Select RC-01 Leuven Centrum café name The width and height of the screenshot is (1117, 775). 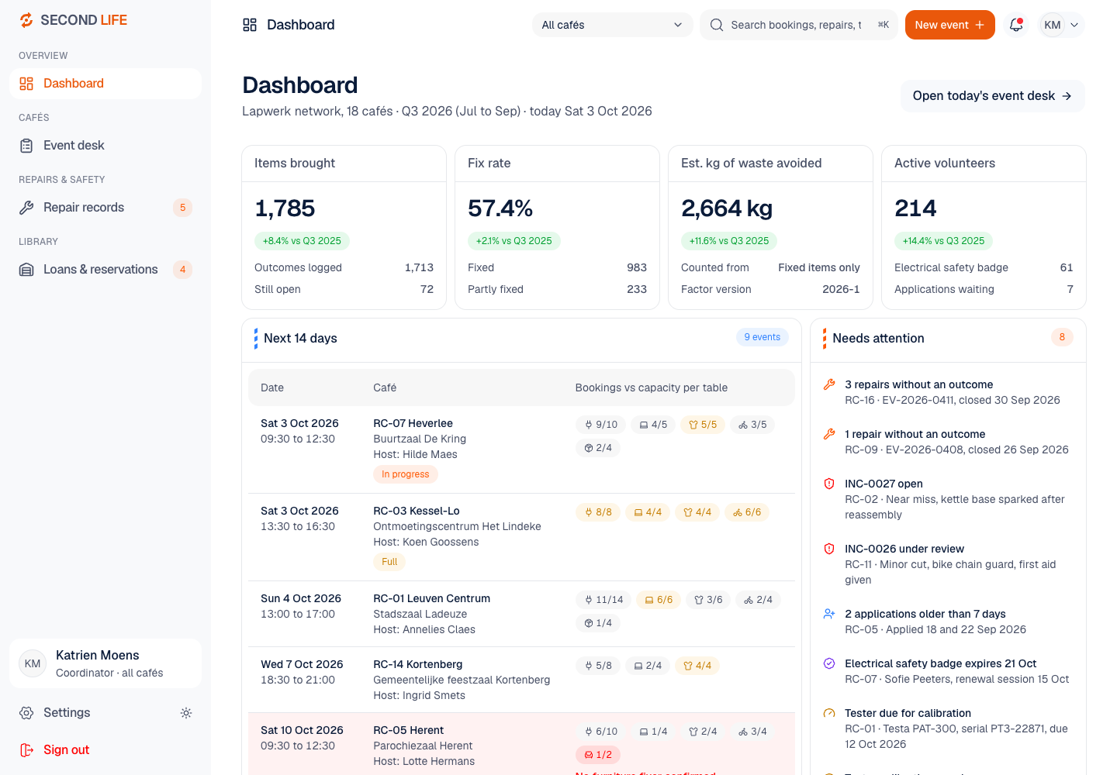tap(431, 598)
